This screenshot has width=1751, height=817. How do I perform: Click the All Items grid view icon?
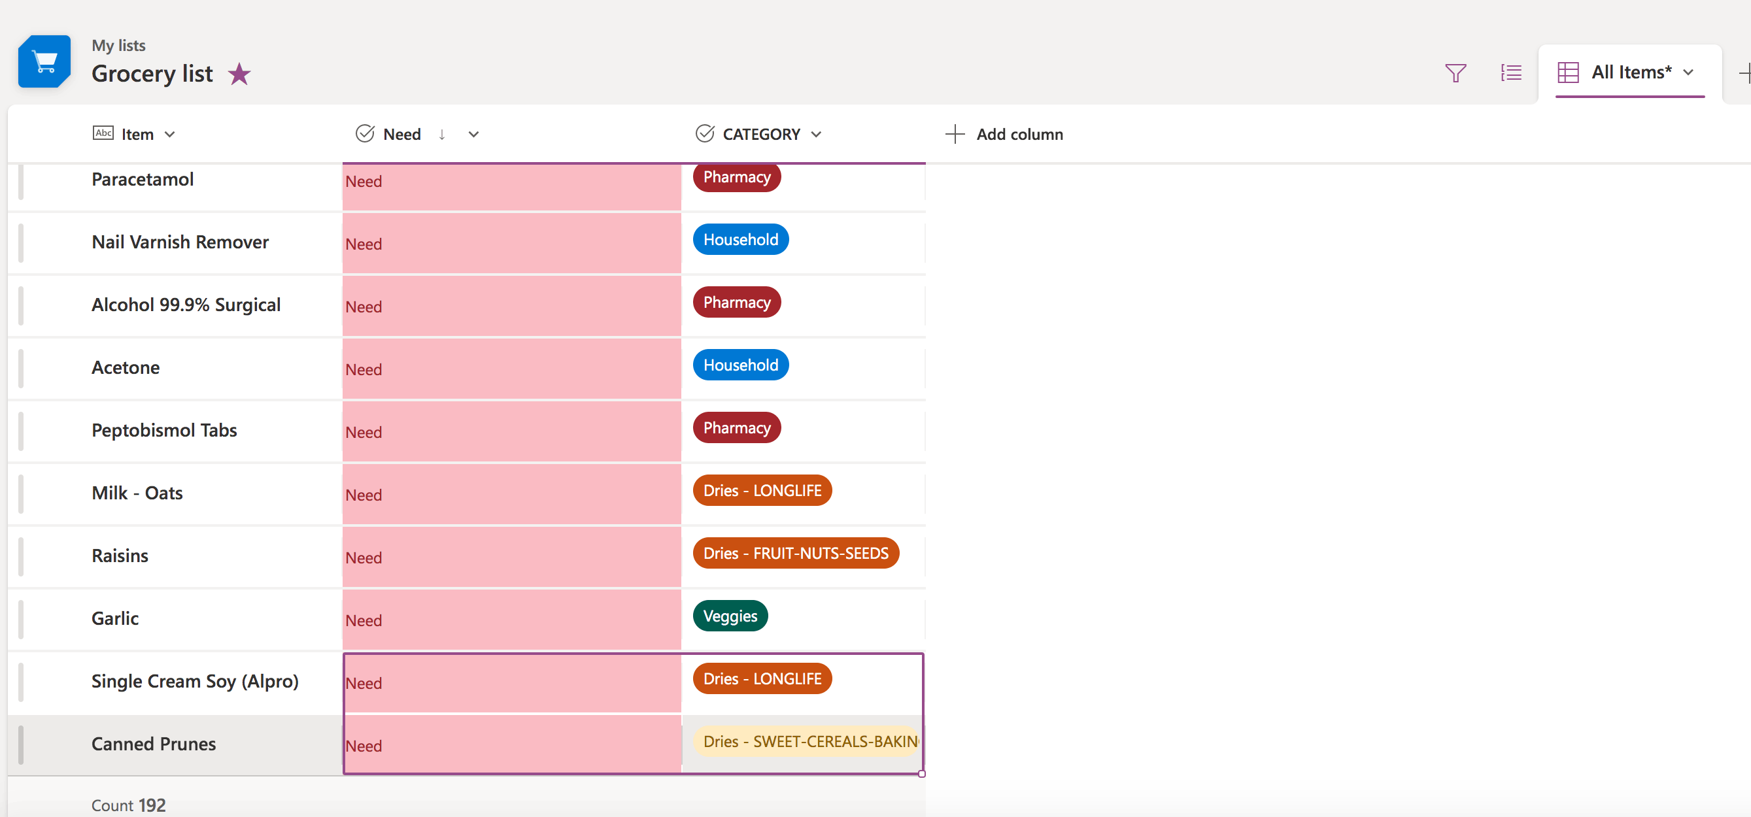pyautogui.click(x=1567, y=73)
